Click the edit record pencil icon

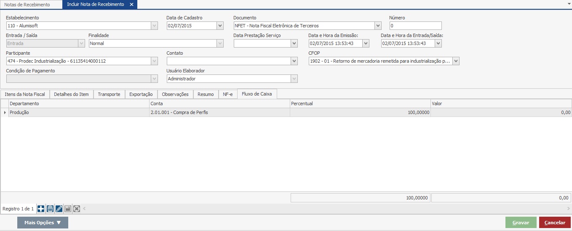click(x=59, y=209)
